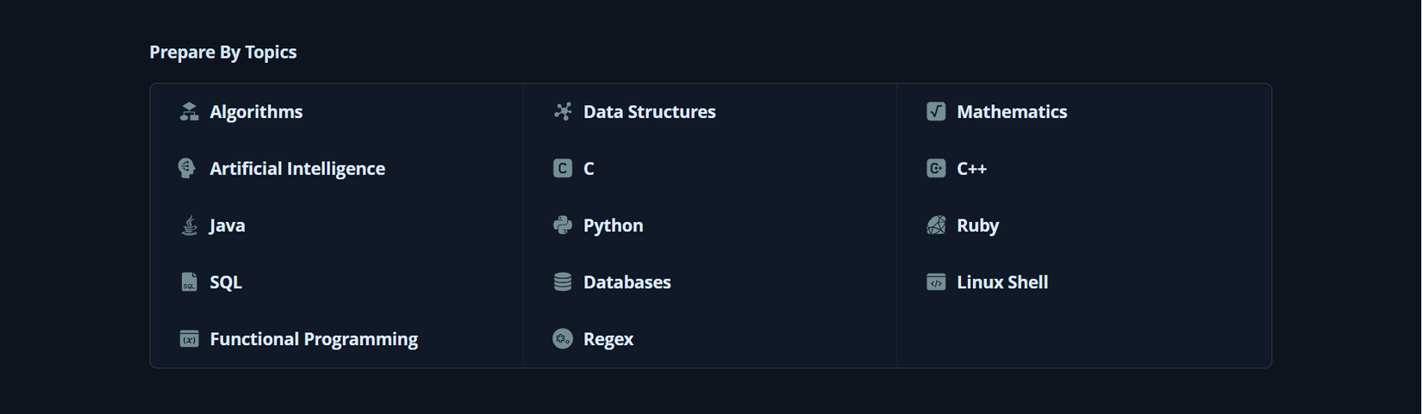This screenshot has width=1422, height=414.
Task: Click the Databases cylinder icon
Action: 563,282
